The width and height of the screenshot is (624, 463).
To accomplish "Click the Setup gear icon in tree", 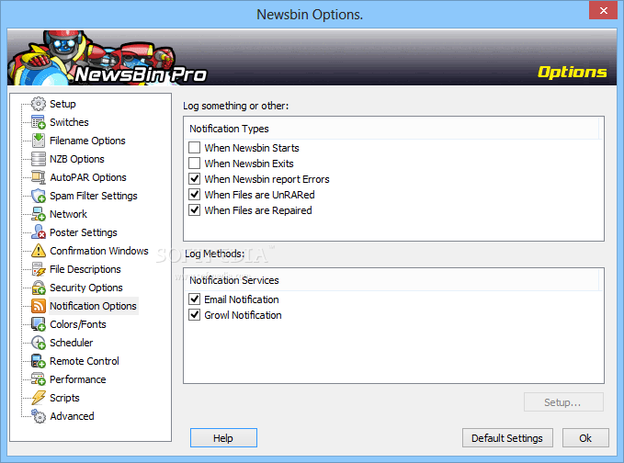I will point(39,104).
